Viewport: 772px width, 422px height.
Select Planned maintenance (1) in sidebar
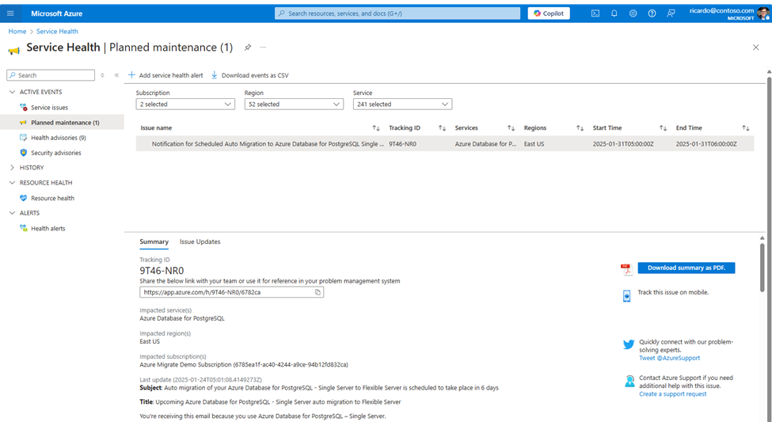62,123
